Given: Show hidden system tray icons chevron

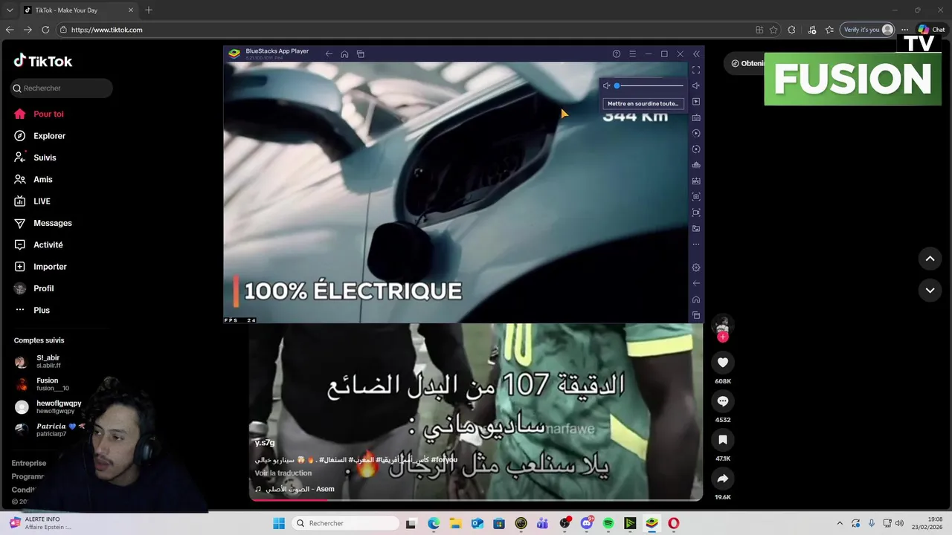Looking at the screenshot, I should click(x=840, y=523).
